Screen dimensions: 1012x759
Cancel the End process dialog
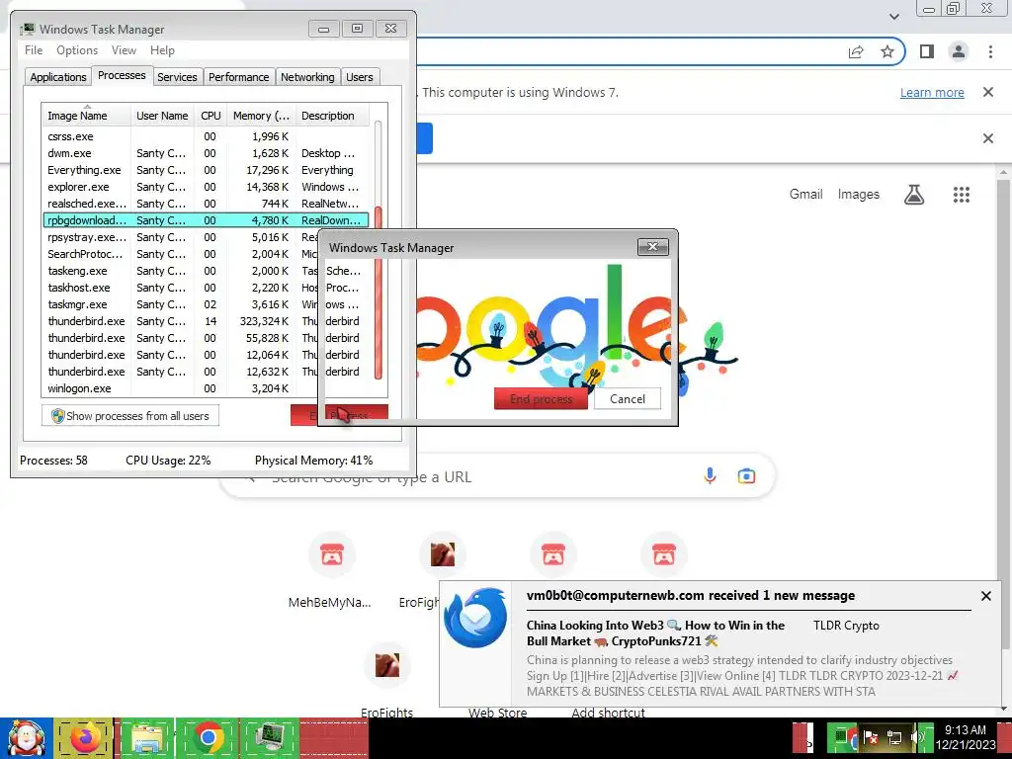point(628,399)
